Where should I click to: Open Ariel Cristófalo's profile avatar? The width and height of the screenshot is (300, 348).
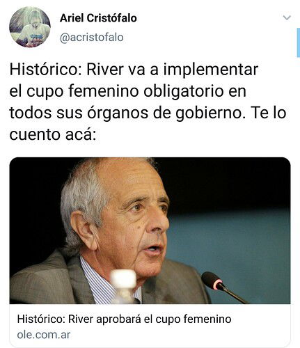(30, 27)
